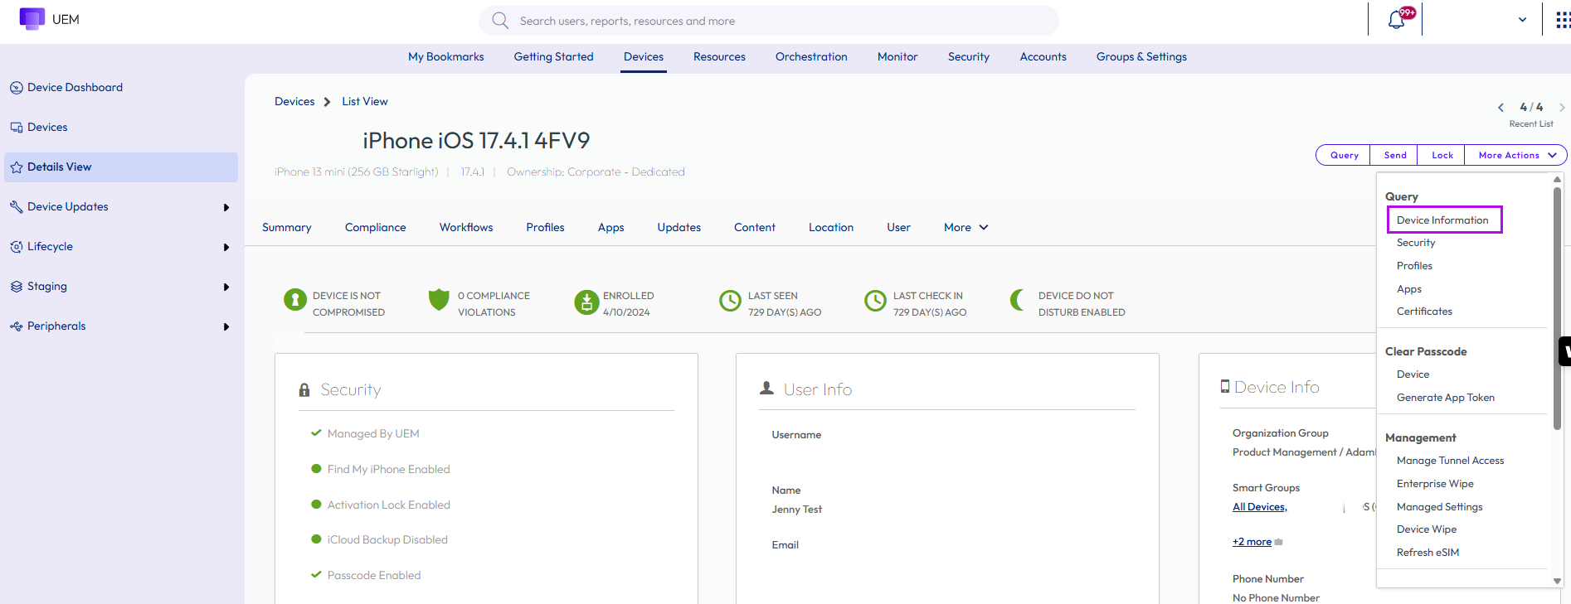Open the More Actions dropdown
1571x604 pixels.
(x=1515, y=155)
